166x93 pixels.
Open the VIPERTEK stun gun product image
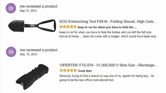[32, 77]
